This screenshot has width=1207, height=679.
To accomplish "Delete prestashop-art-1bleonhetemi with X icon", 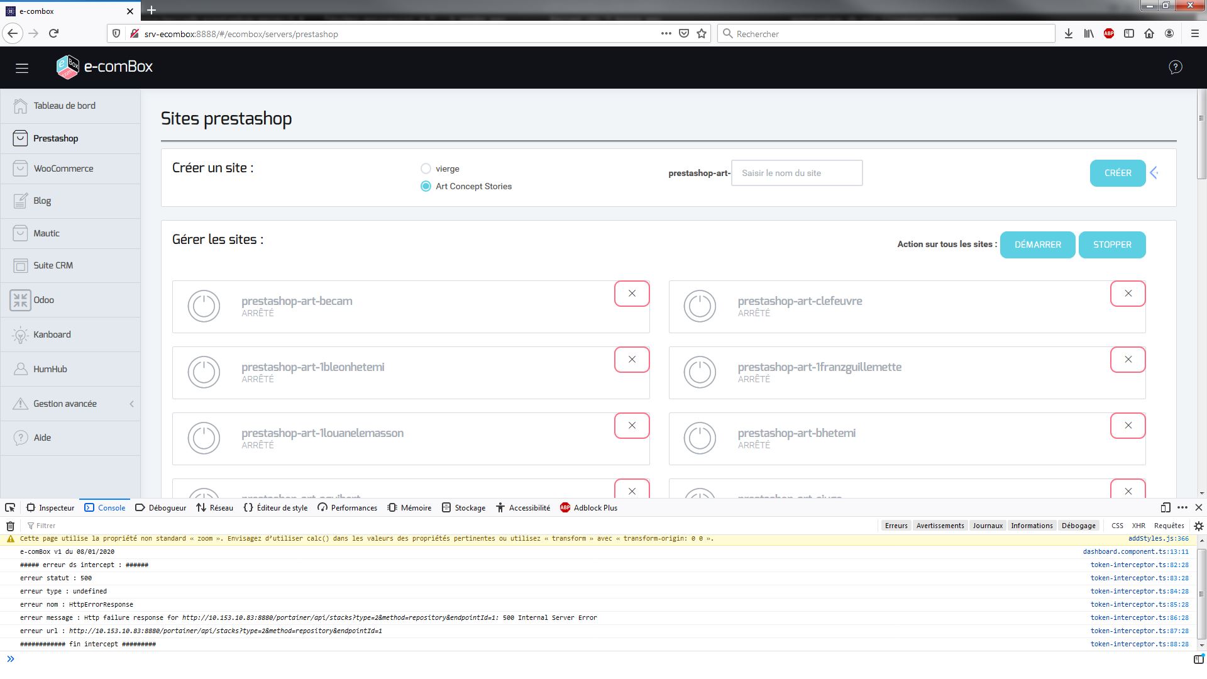I will click(x=632, y=360).
